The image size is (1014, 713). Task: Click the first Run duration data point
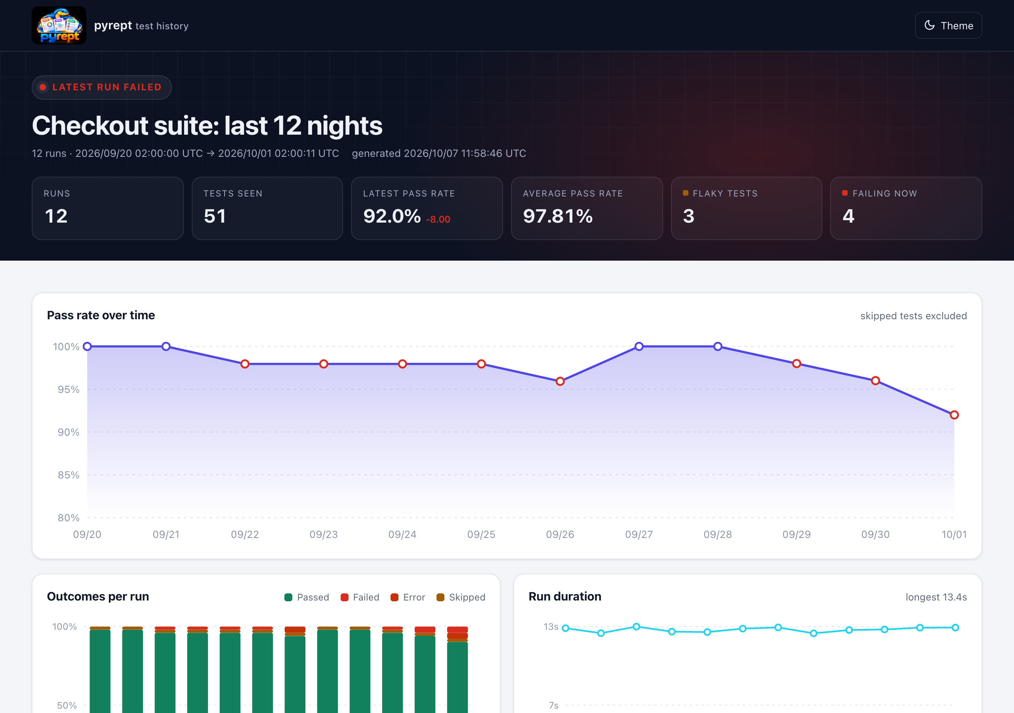pos(565,628)
